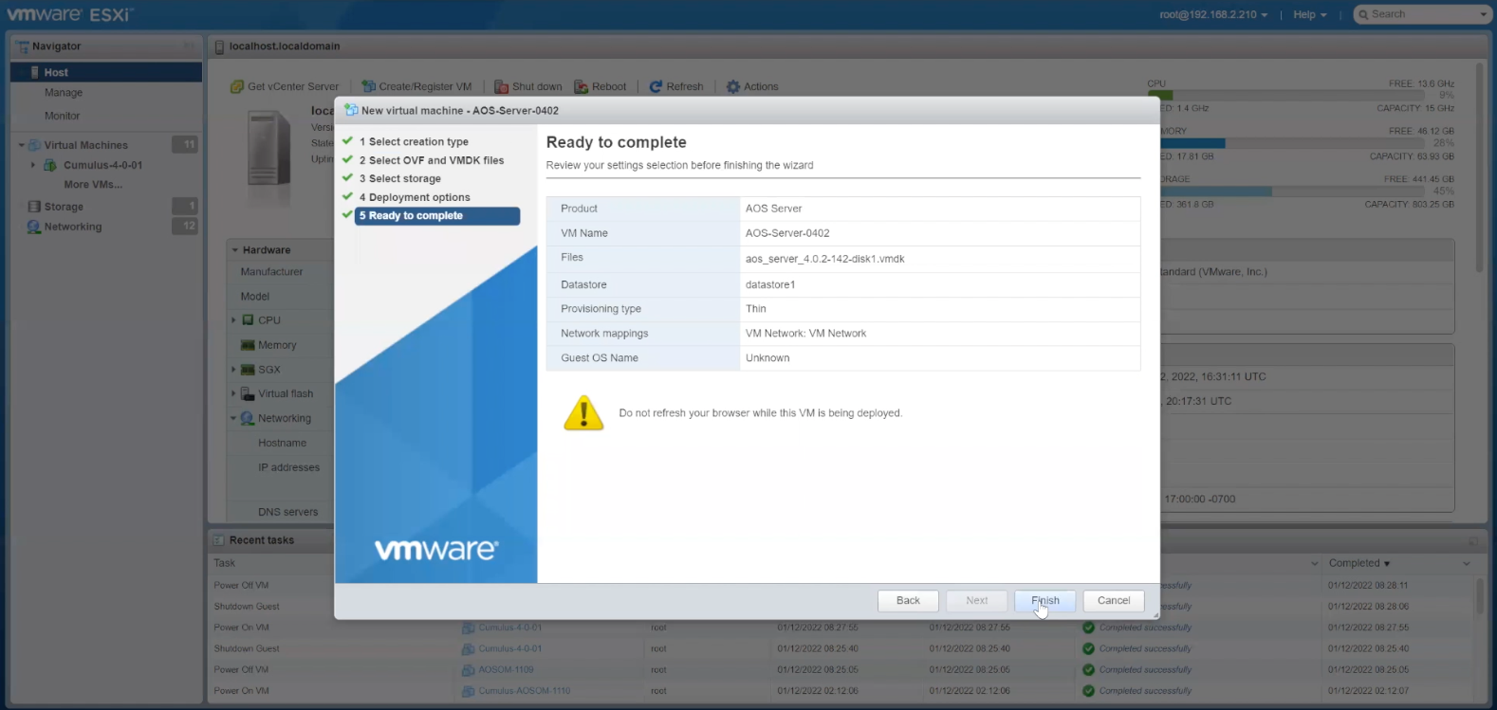Screen dimensions: 1497x710
Task: Sort by the Completed column header
Action: point(1354,563)
